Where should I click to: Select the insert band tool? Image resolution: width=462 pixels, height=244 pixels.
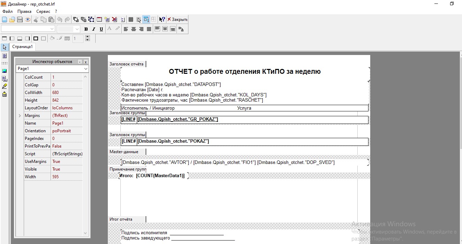[5, 63]
